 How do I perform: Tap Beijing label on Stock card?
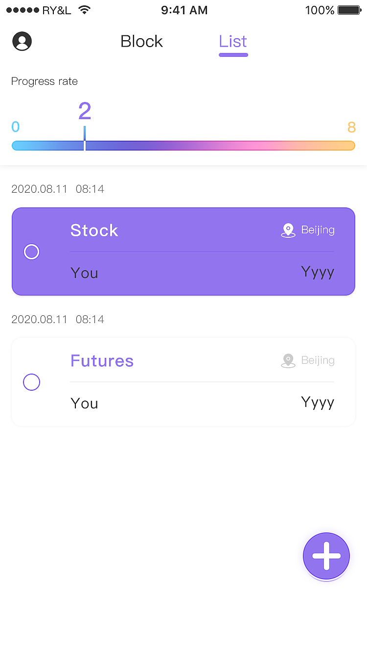318,230
